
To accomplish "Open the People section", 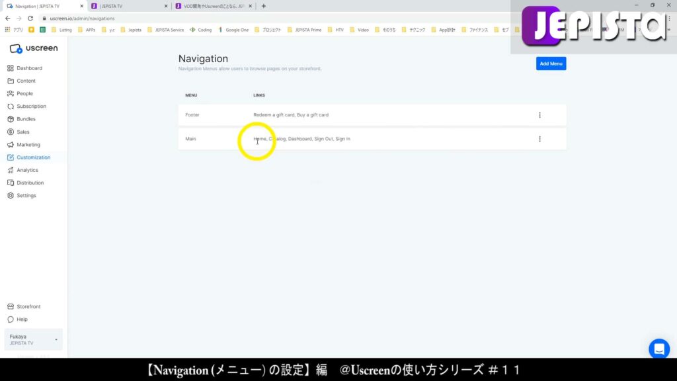I will (23, 93).
